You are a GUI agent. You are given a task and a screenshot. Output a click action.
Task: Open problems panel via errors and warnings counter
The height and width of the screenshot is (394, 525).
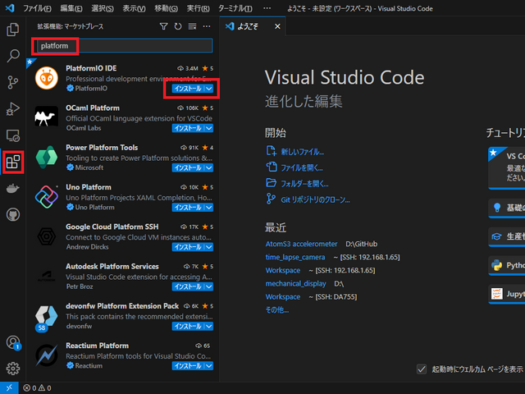pos(37,388)
